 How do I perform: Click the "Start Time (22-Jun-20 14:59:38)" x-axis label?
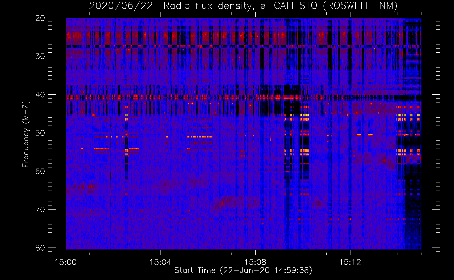[x=243, y=270]
